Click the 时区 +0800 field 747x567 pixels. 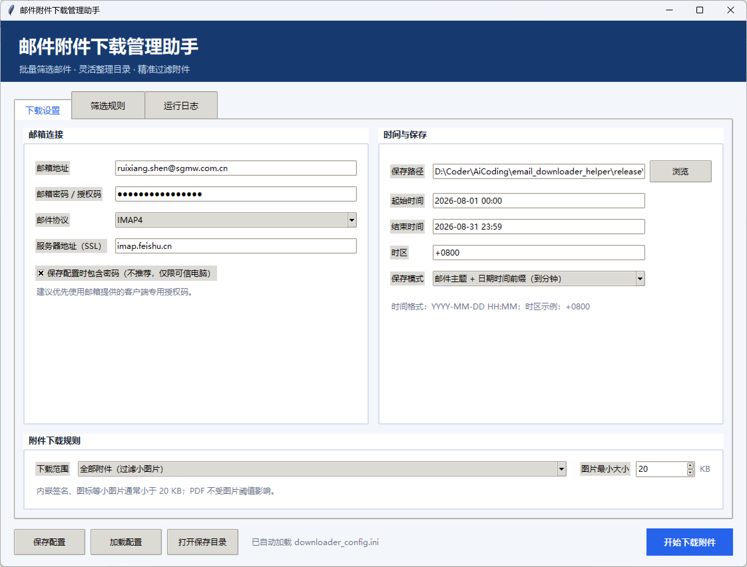[539, 253]
